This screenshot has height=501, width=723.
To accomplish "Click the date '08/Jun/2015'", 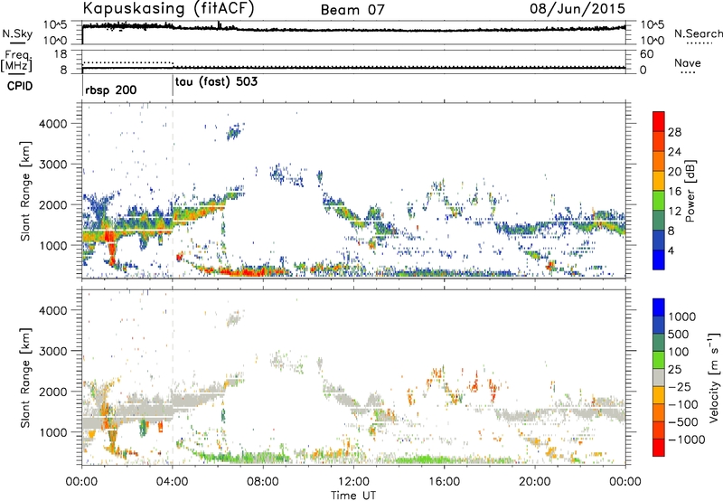I will click(577, 9).
